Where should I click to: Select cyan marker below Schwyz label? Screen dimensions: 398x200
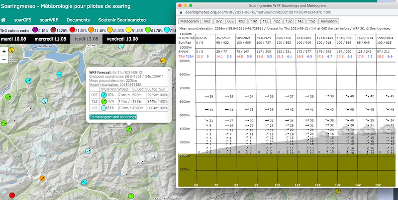coord(121,46)
